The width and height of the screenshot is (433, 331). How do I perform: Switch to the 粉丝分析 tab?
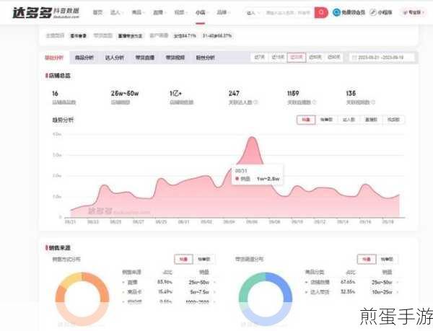[205, 58]
